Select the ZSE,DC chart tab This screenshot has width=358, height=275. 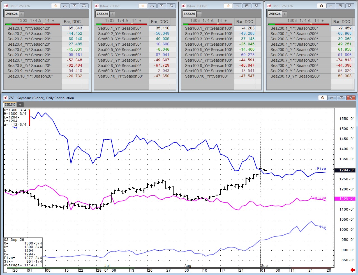coord(10,104)
